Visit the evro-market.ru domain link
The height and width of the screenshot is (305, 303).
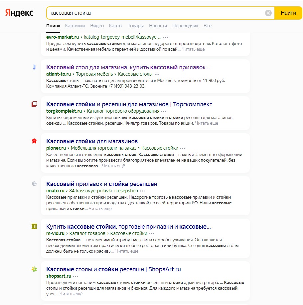point(63,37)
